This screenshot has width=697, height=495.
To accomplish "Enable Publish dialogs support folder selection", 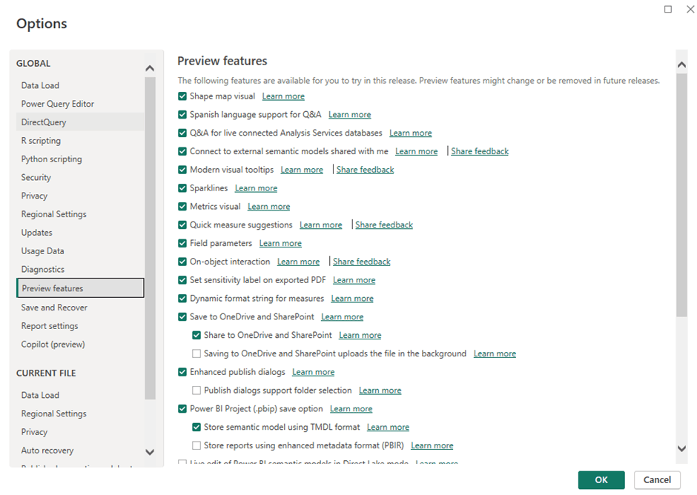I will [196, 391].
